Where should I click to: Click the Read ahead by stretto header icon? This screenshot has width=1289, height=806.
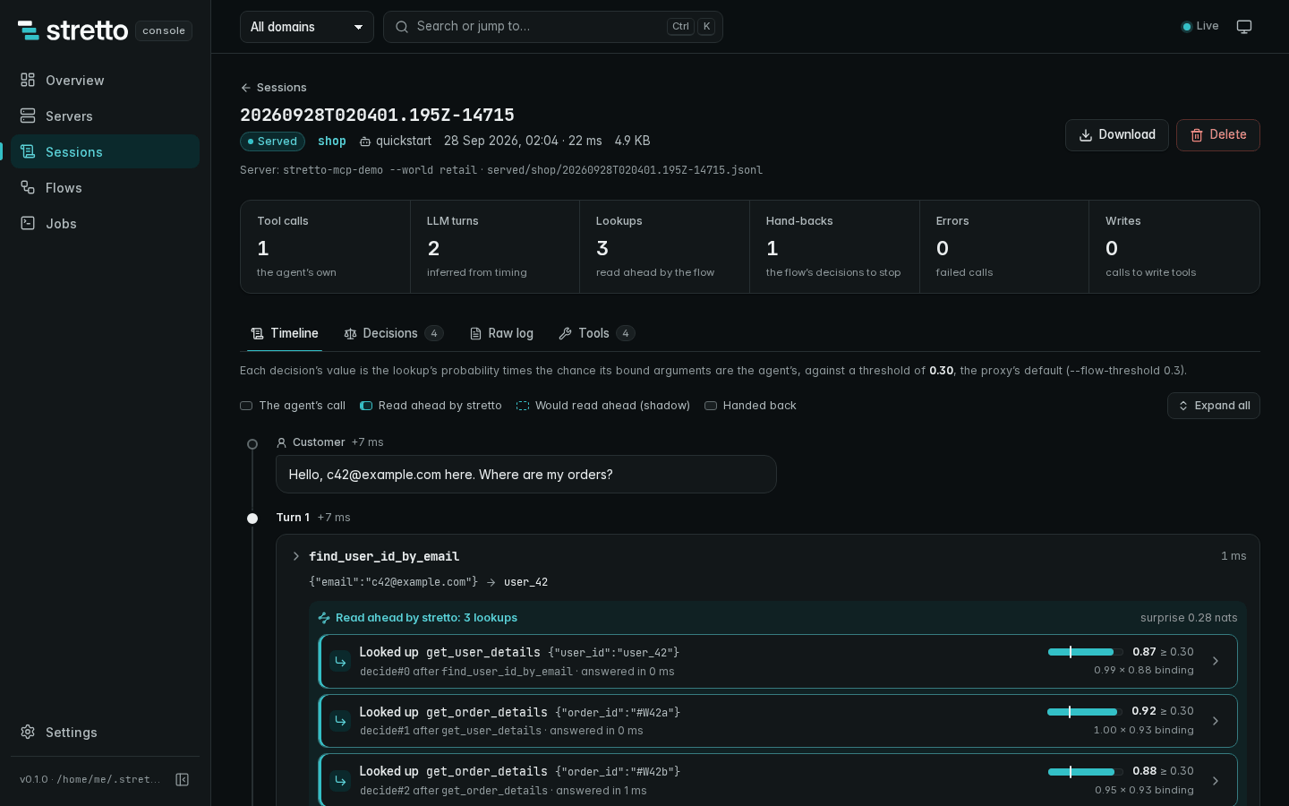tap(324, 618)
